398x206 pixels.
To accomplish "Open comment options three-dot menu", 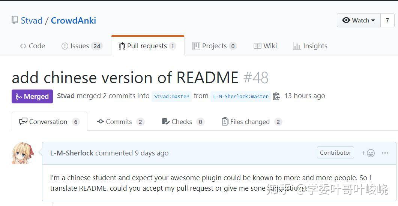I will coord(385,153).
